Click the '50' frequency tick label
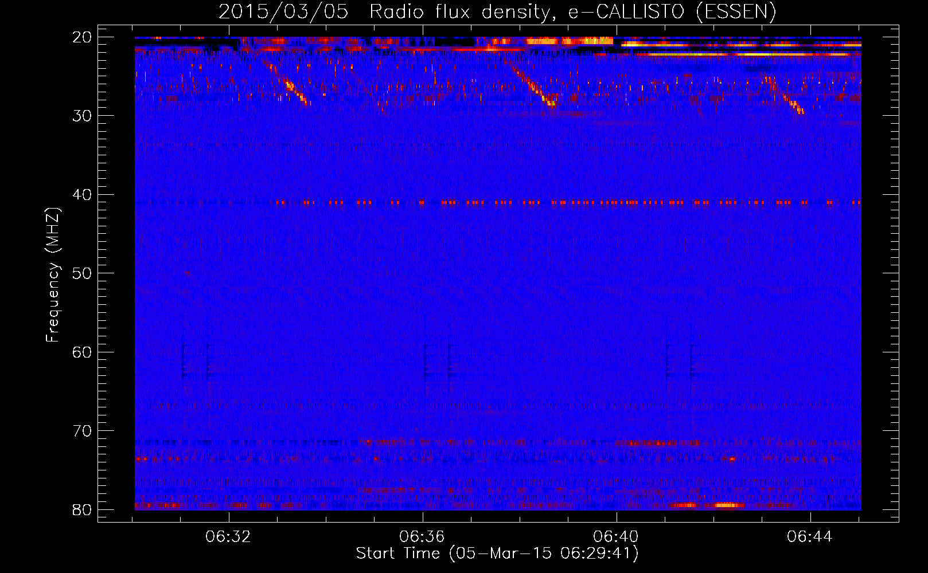 pyautogui.click(x=82, y=273)
